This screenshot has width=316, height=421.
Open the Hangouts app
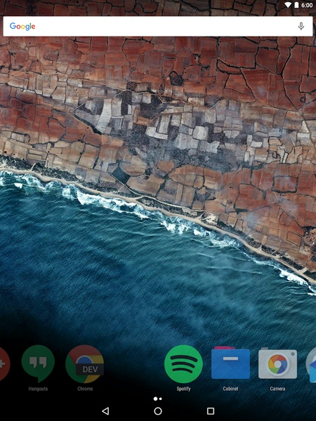[x=38, y=363]
